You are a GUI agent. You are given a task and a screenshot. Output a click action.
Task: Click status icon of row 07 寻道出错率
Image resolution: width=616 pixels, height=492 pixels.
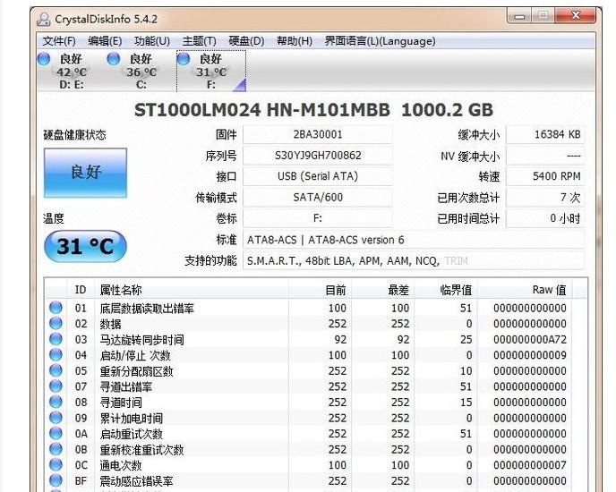click(x=56, y=386)
